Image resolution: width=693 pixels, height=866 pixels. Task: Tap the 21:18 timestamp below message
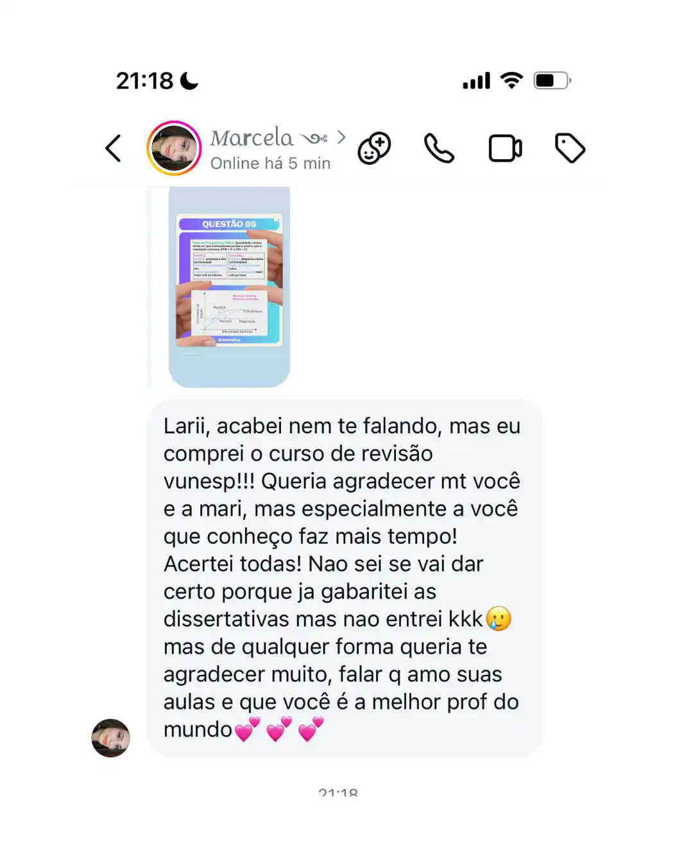click(x=338, y=793)
